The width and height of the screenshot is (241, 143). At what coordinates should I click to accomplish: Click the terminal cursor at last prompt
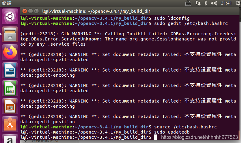click(155, 137)
